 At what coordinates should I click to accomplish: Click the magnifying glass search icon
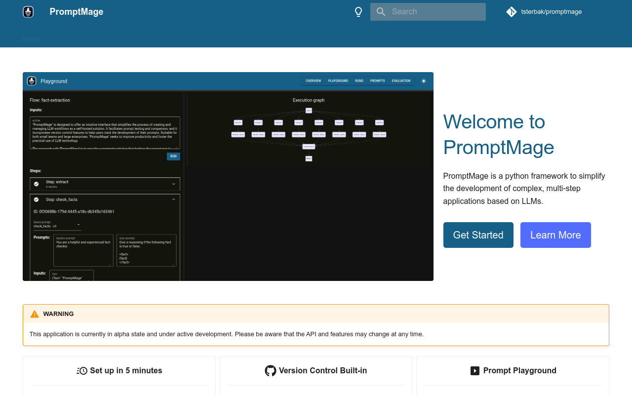tap(381, 12)
